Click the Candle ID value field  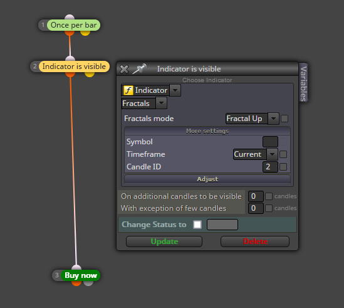point(270,167)
